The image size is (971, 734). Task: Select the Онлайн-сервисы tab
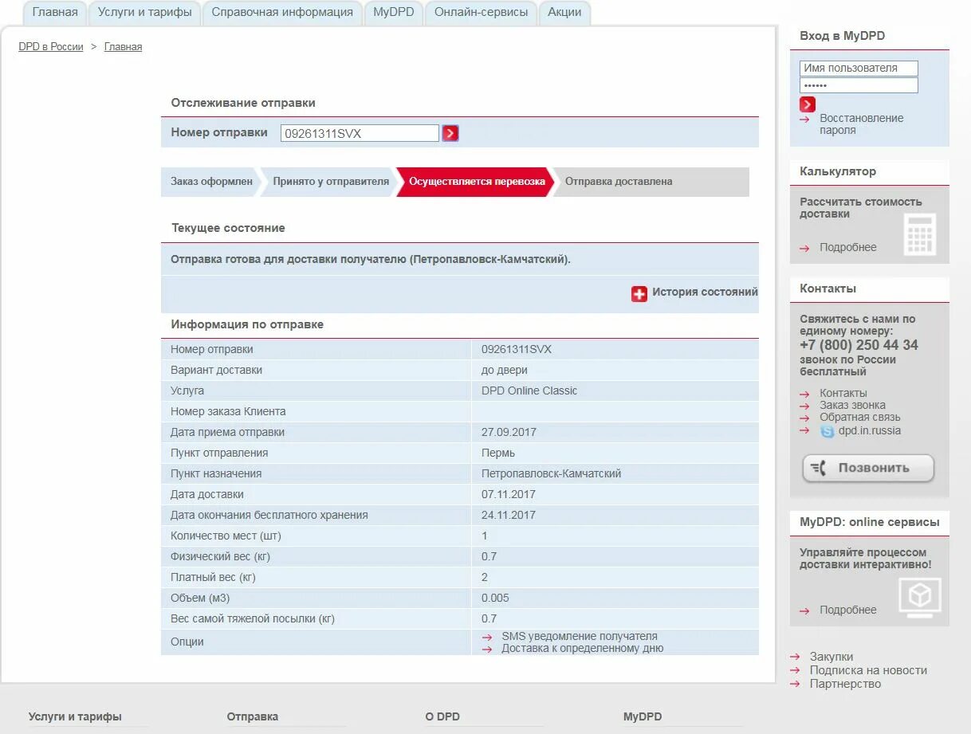pyautogui.click(x=481, y=12)
